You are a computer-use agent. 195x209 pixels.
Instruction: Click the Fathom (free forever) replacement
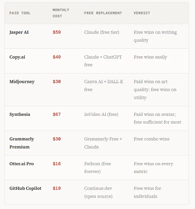point(98,167)
